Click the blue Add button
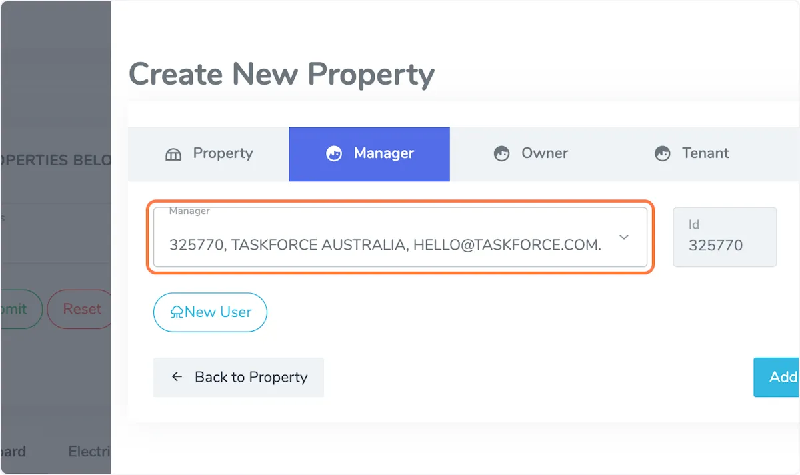 click(x=780, y=377)
